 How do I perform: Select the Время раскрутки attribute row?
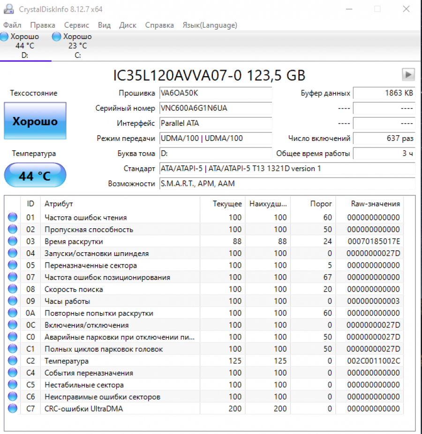pyautogui.click(x=74, y=241)
